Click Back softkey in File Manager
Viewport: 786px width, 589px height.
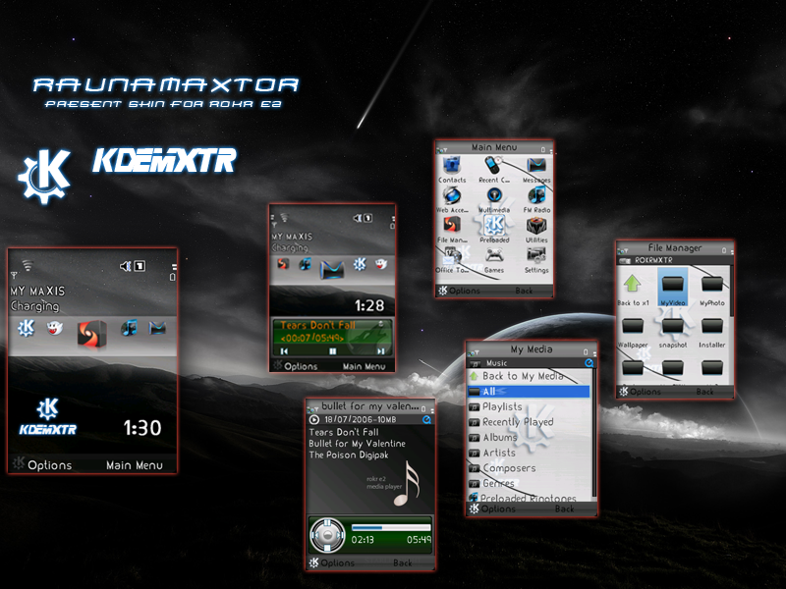pos(704,392)
